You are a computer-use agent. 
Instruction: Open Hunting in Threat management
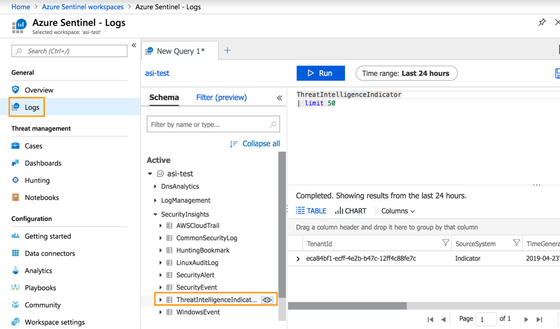click(37, 180)
